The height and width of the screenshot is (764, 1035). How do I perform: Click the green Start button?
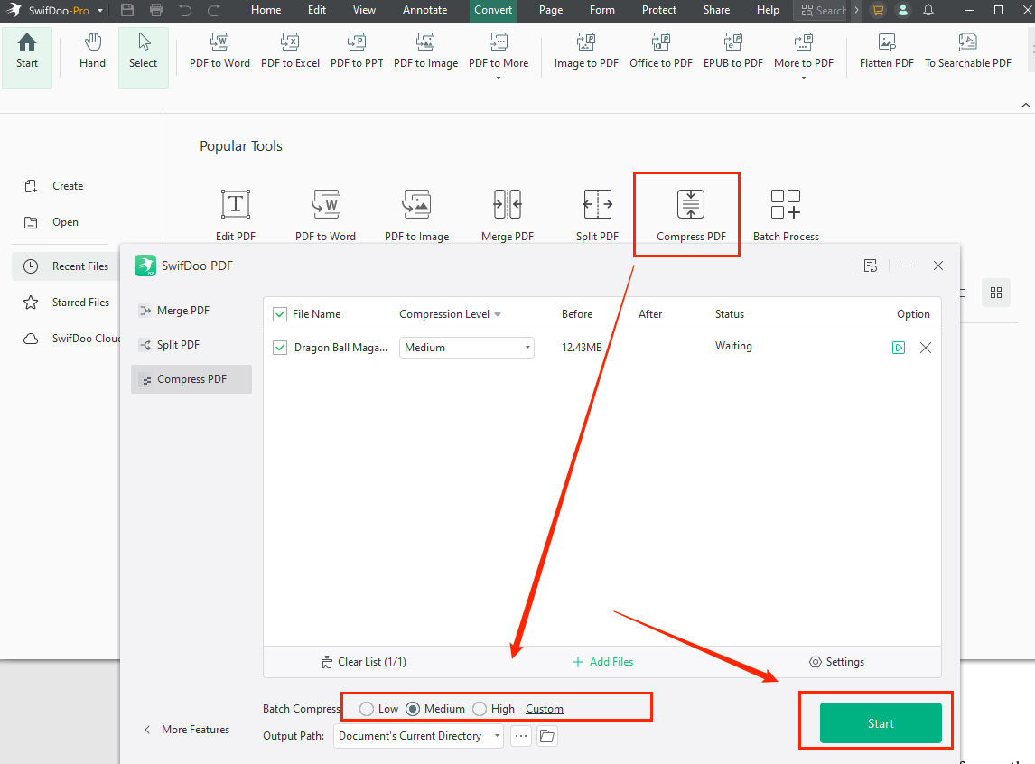point(881,723)
